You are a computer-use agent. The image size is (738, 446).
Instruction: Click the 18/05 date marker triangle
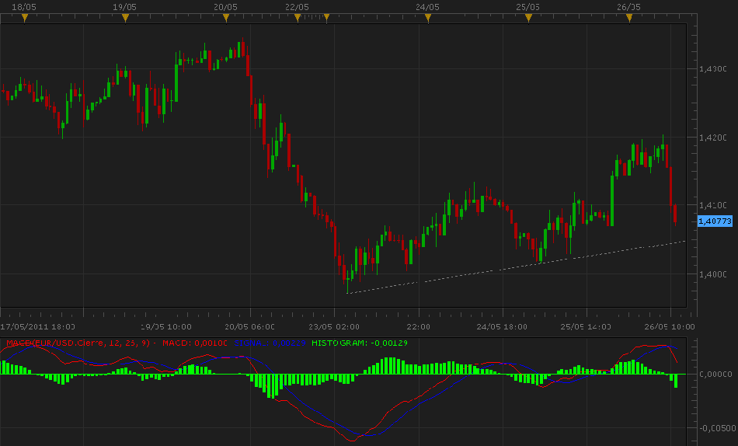25,18
